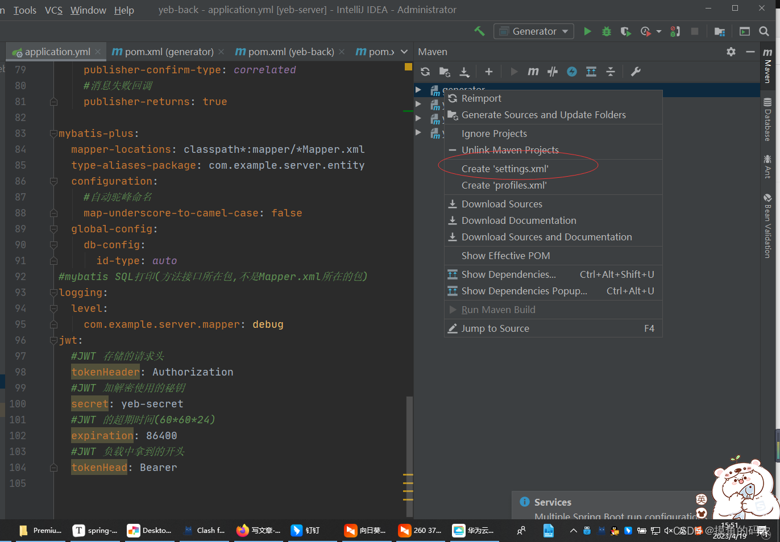
Task: Click Maven toolbar generate sources folder icon
Action: tap(445, 72)
